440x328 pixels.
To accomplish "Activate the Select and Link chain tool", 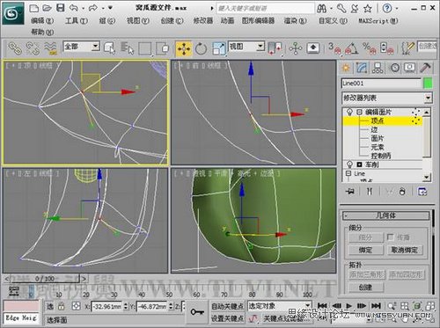I will [x=15, y=48].
